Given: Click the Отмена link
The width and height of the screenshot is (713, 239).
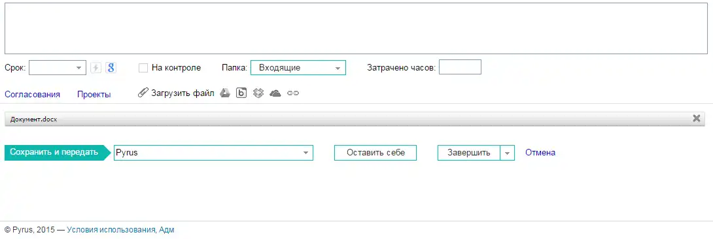Looking at the screenshot, I should click(x=540, y=153).
